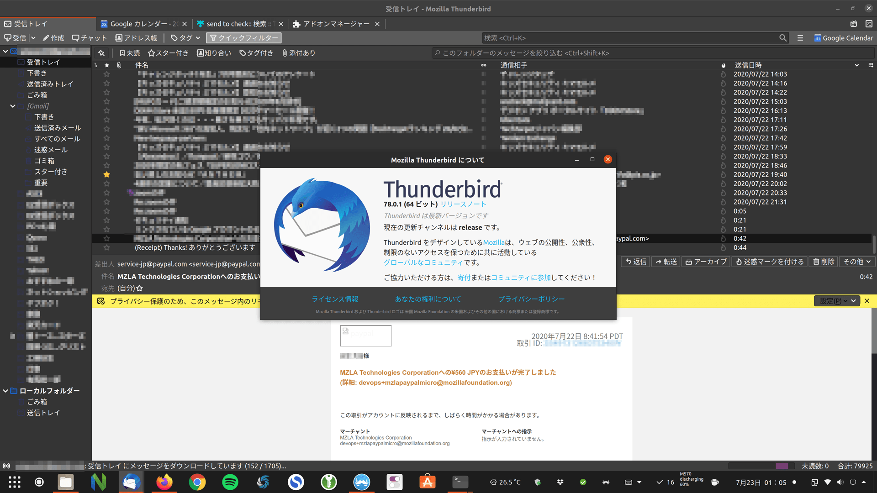Open the hamburger application menu
This screenshot has height=493, width=877.
coord(800,38)
